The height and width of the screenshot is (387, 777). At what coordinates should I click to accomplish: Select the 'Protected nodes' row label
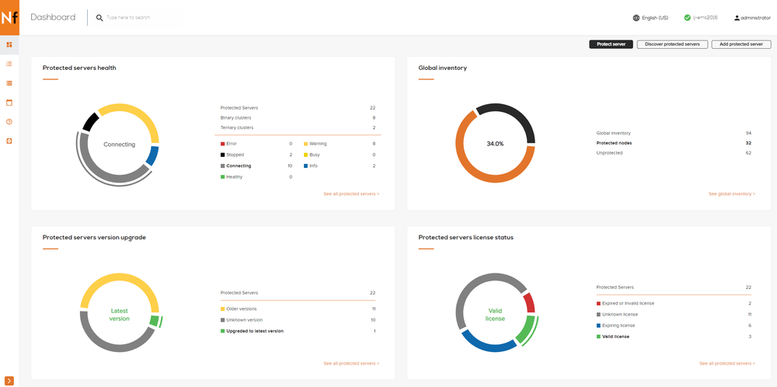(x=614, y=143)
